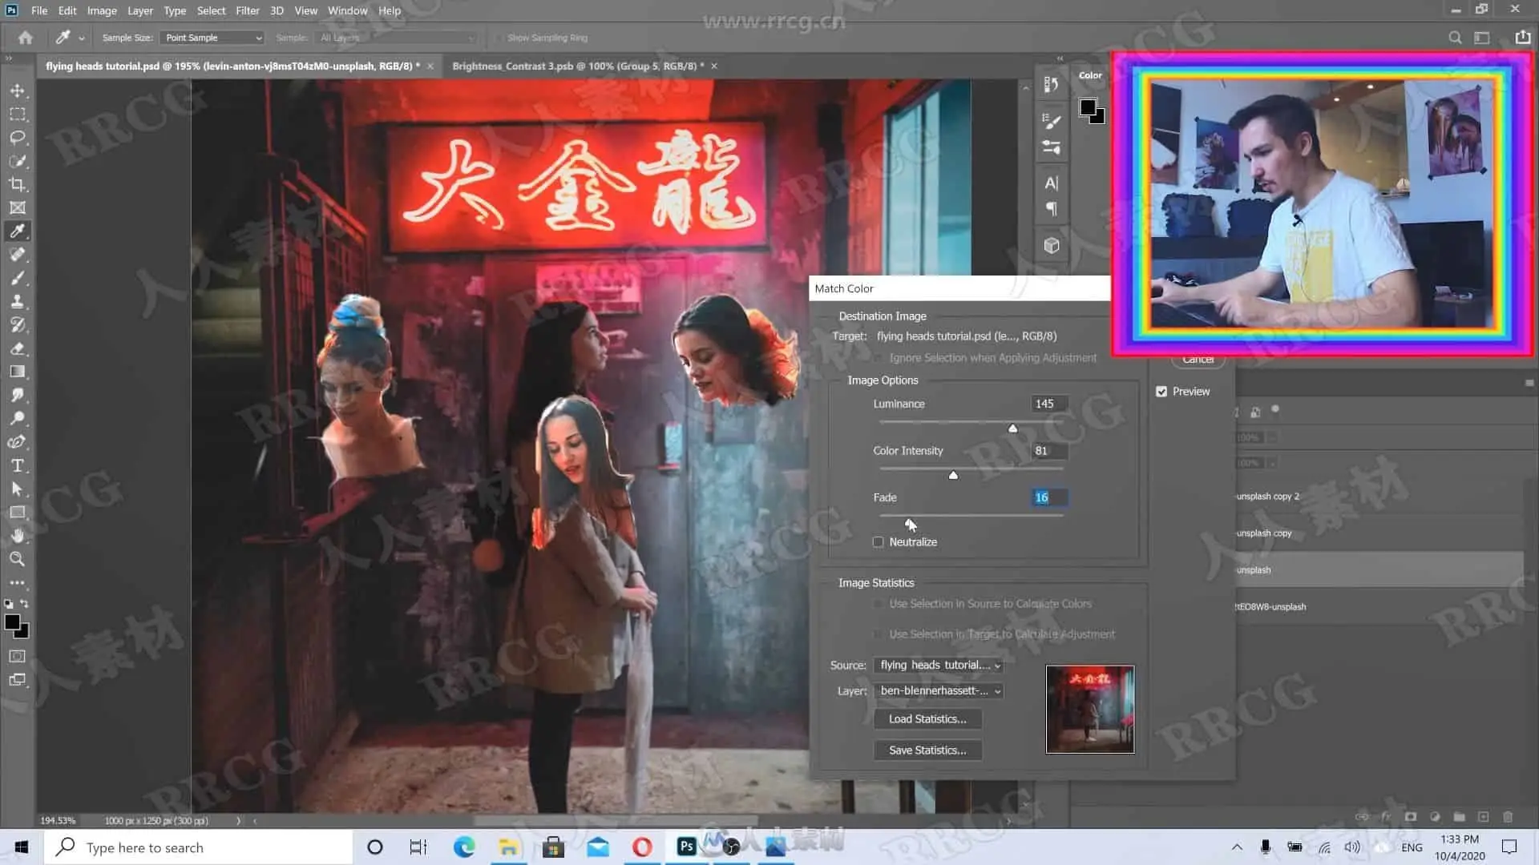The width and height of the screenshot is (1539, 865).
Task: Select the Hand tool
Action: (18, 536)
